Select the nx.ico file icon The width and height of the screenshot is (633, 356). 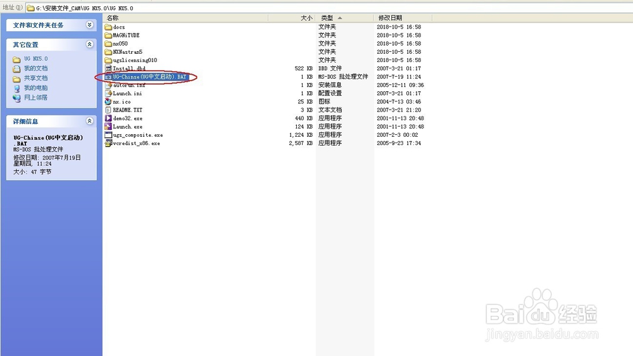(x=108, y=102)
